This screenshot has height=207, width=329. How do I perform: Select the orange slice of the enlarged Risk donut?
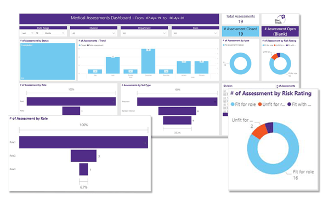point(260,131)
